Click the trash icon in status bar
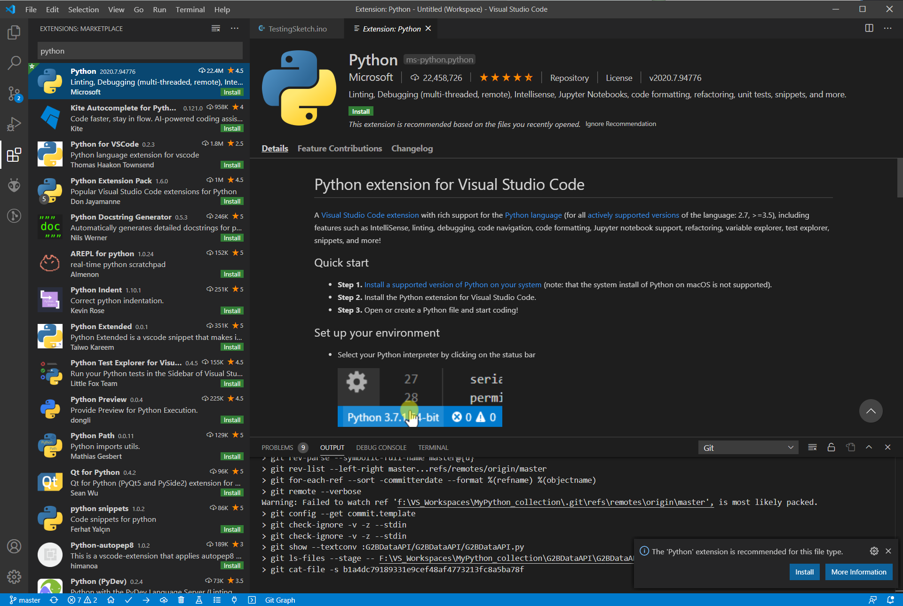 tap(181, 600)
